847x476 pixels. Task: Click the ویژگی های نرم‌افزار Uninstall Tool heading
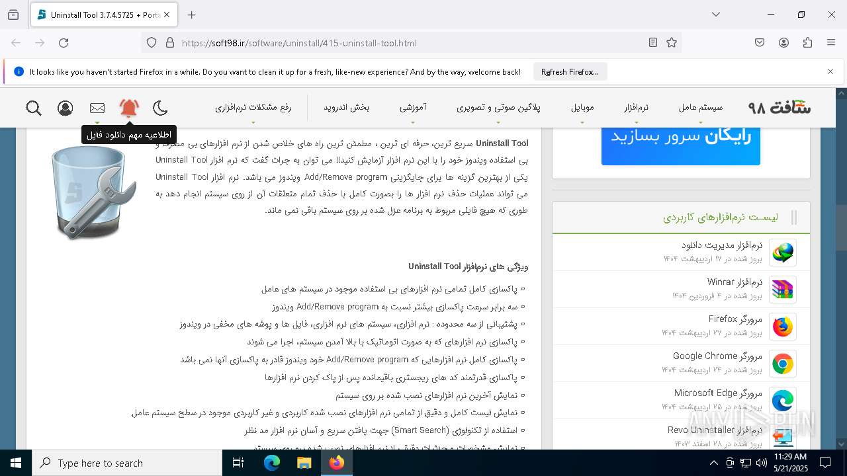click(x=468, y=266)
